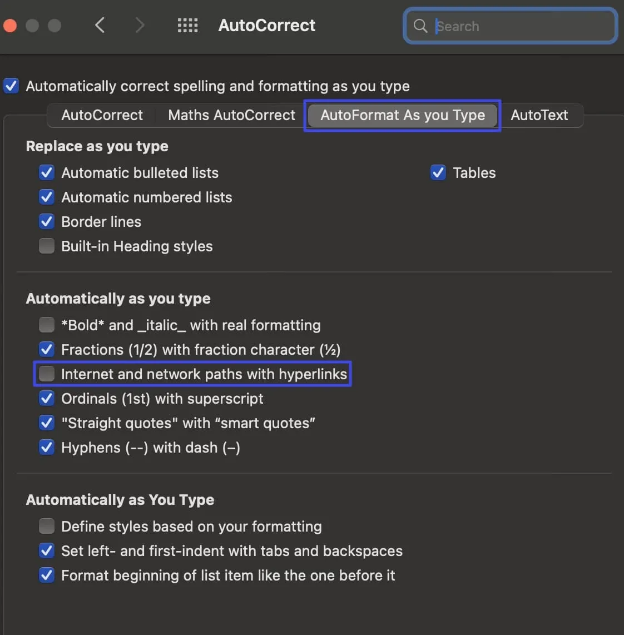Image resolution: width=624 pixels, height=635 pixels.
Task: Open the Maths AutoCorrect tab
Action: point(231,115)
